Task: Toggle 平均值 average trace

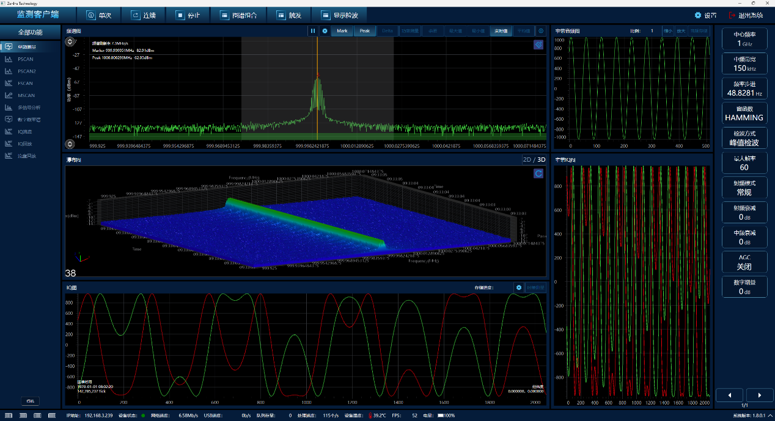Action: tap(524, 31)
